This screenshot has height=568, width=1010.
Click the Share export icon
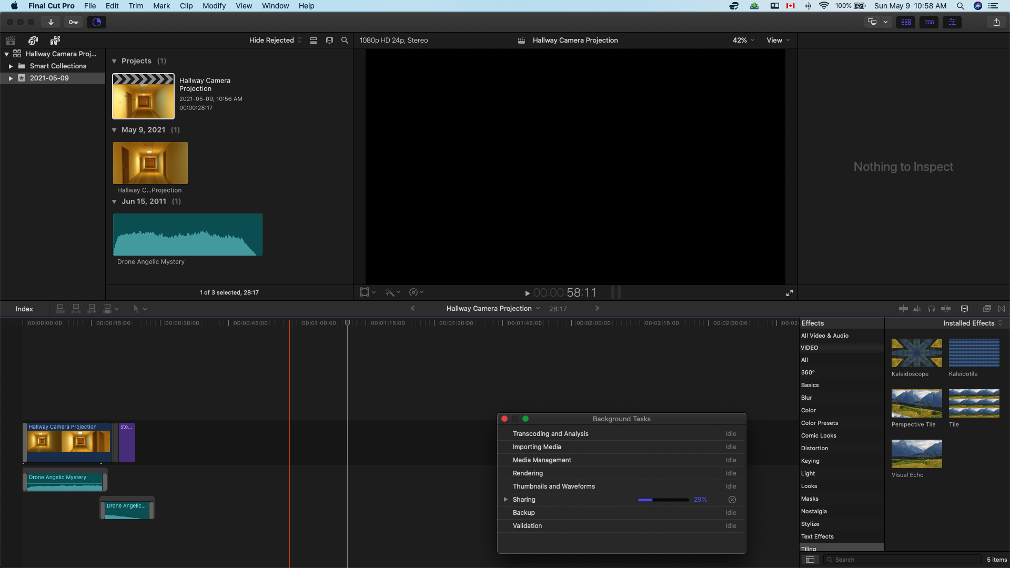[996, 22]
